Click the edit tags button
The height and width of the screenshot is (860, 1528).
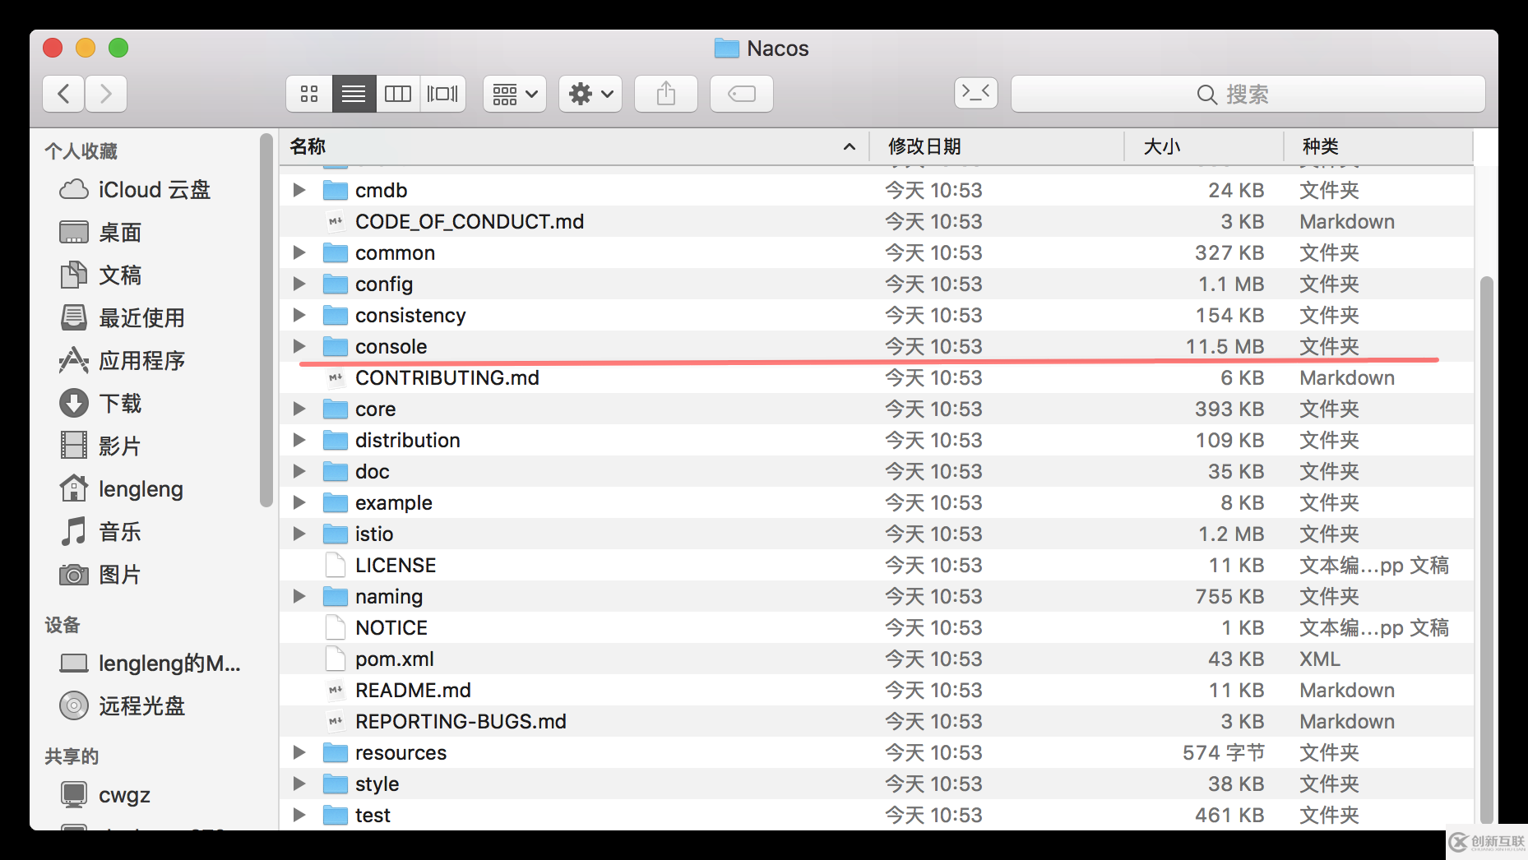[742, 94]
